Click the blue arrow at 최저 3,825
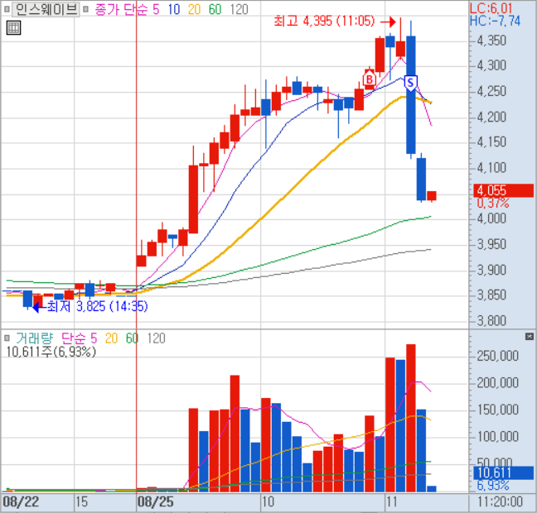Image resolution: width=537 pixels, height=513 pixels. (x=36, y=306)
